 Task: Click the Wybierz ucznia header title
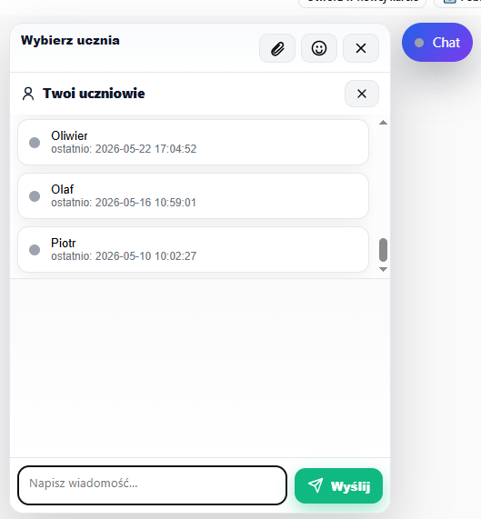click(x=70, y=40)
